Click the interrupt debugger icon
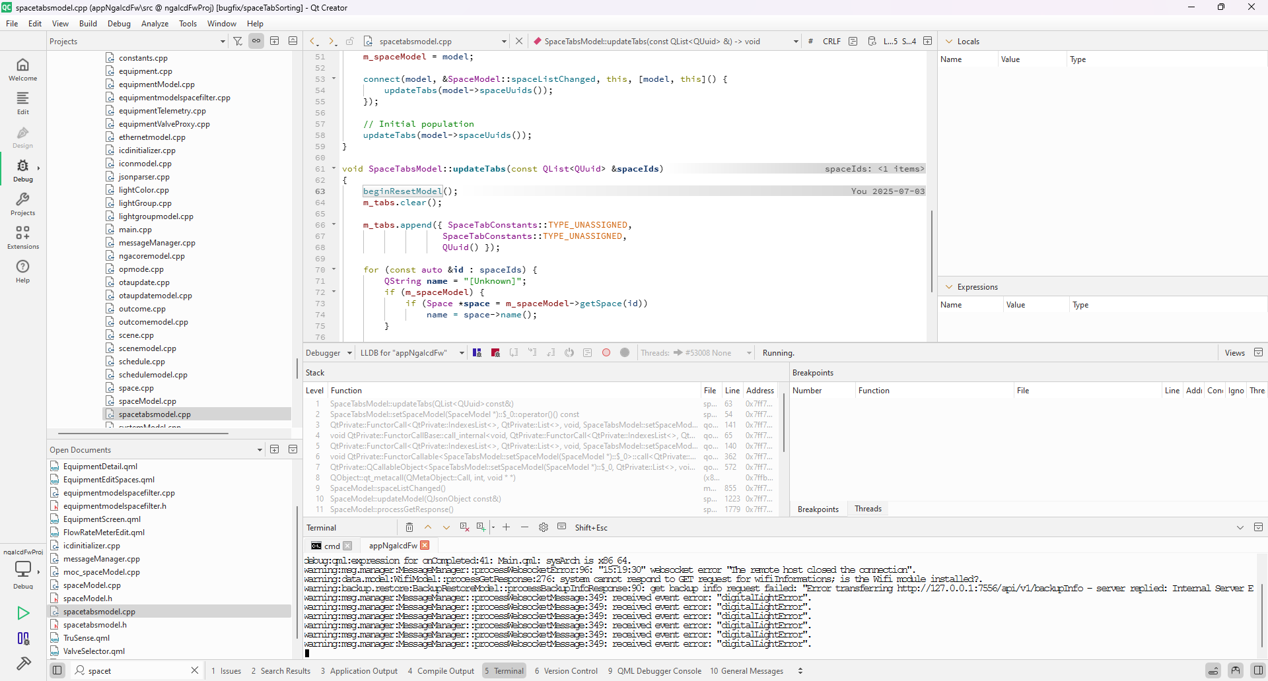The width and height of the screenshot is (1268, 681). point(477,353)
